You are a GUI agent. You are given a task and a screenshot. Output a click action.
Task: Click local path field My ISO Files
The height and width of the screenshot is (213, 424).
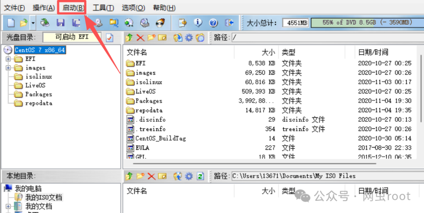pyautogui.click(x=327, y=176)
